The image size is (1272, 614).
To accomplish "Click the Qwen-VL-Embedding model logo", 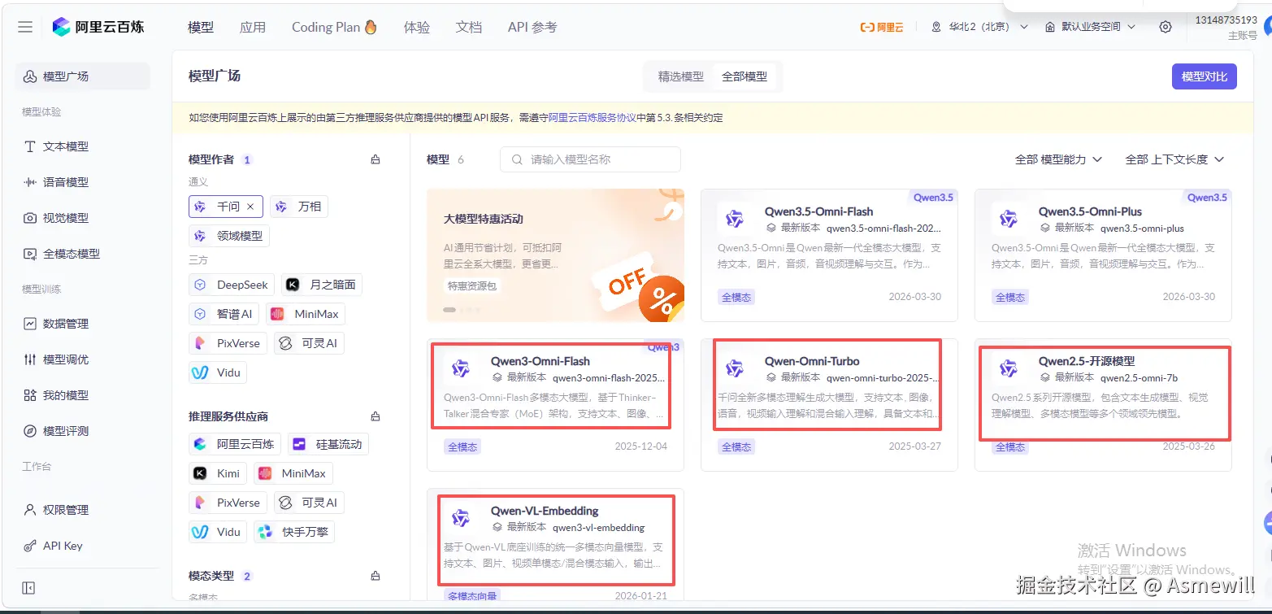I will [461, 518].
